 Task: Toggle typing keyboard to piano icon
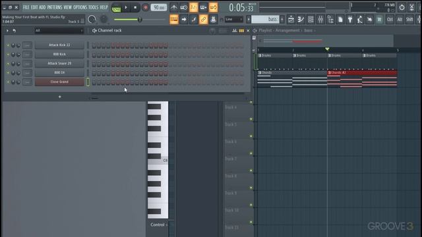(x=174, y=19)
